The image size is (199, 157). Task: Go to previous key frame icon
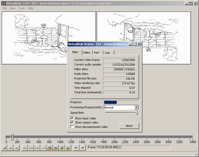(x=50, y=148)
